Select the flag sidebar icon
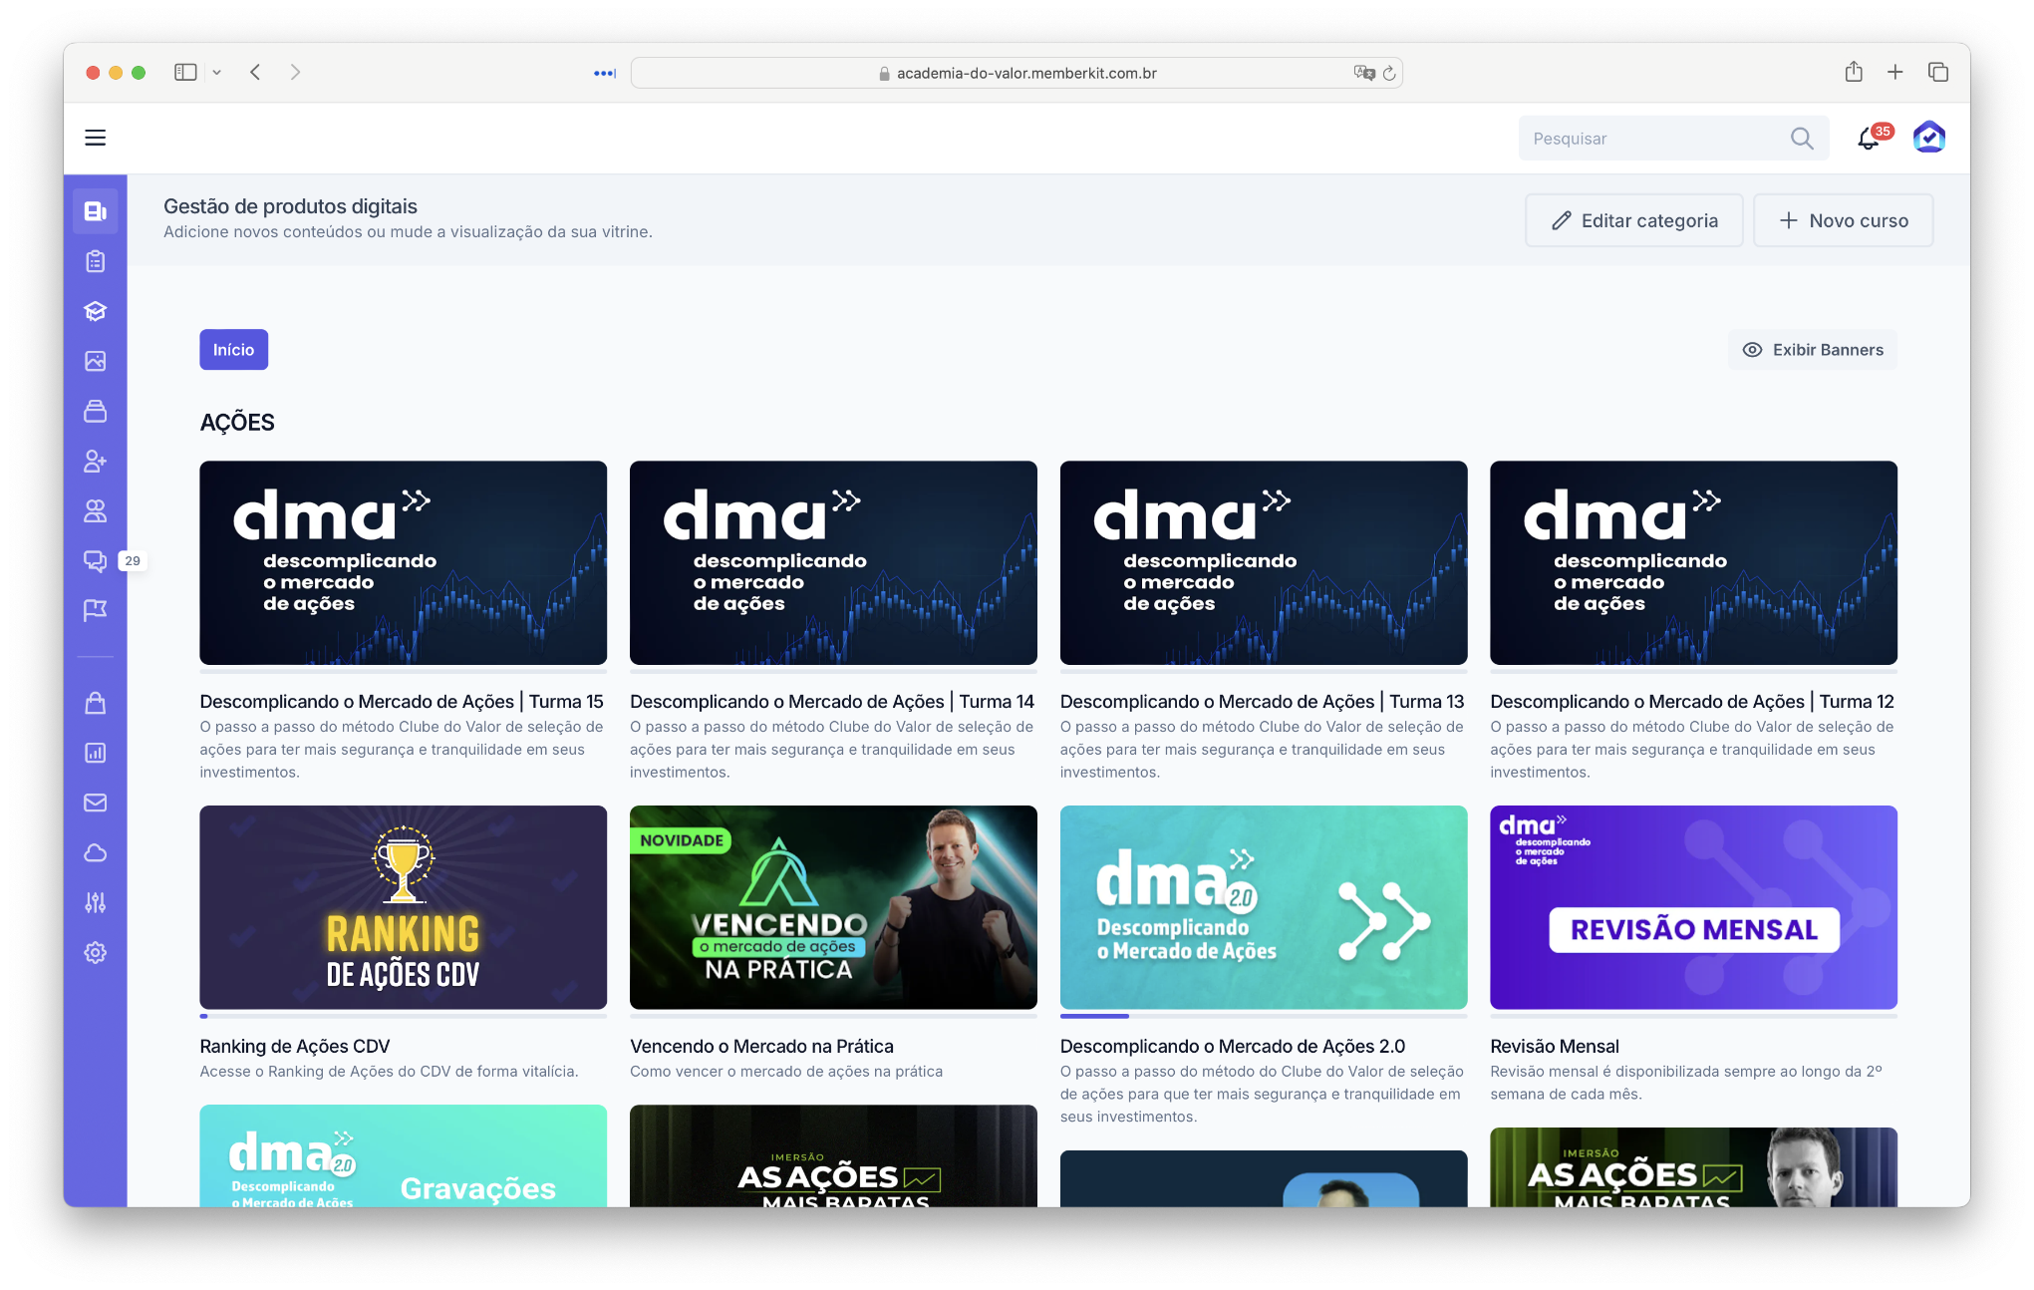 96,609
